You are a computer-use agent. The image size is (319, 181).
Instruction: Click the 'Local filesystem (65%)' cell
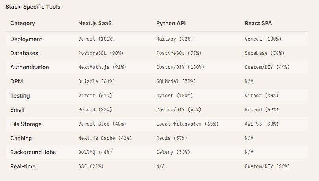click(x=187, y=124)
